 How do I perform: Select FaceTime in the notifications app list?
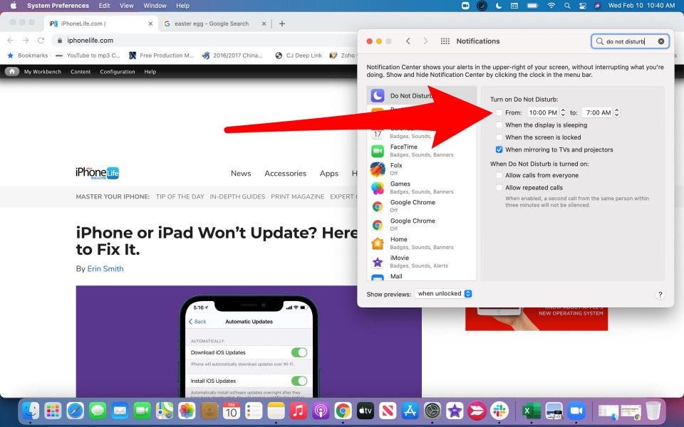click(x=403, y=147)
